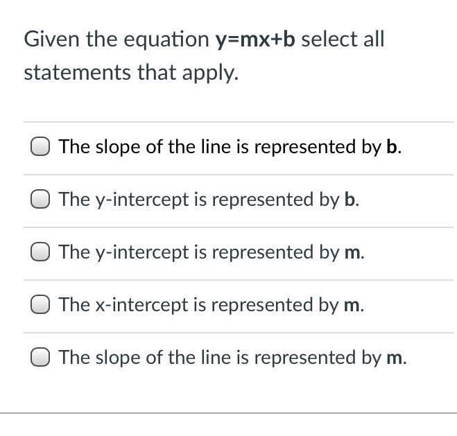The height and width of the screenshot is (436, 457).
Task: Click bold b in the first slope option
Action: point(393,147)
